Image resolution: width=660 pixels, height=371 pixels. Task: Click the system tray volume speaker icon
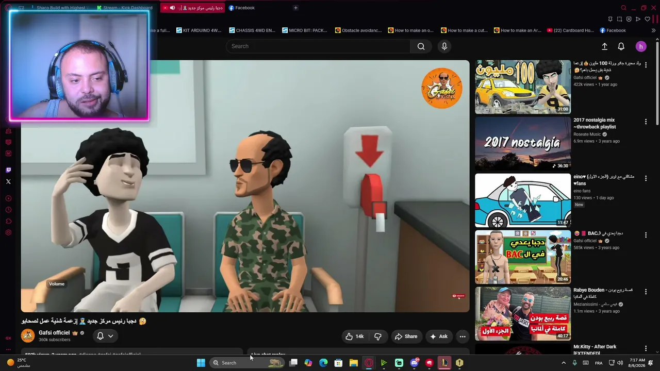pos(620,363)
